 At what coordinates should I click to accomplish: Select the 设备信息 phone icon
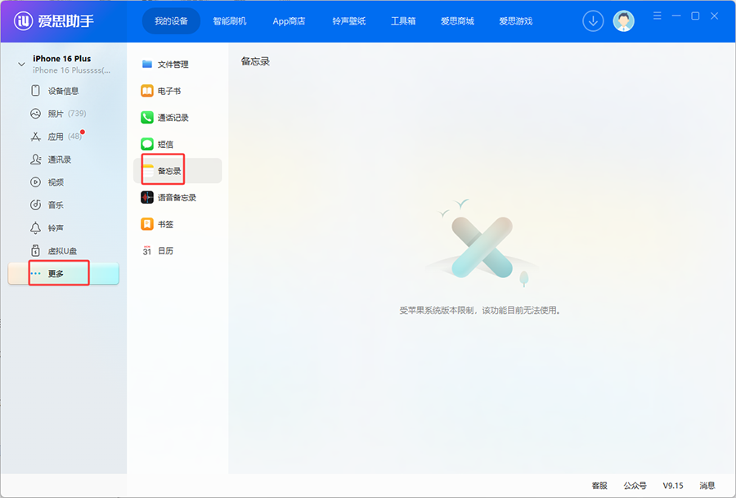pyautogui.click(x=35, y=91)
